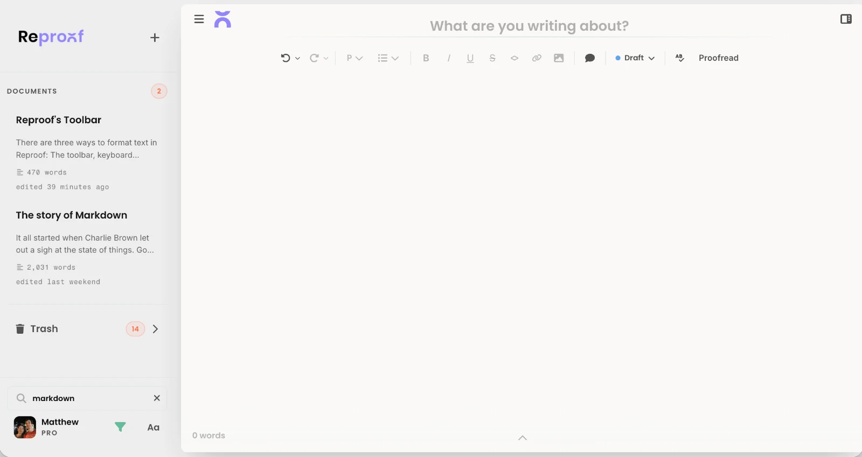Click the edited last weekend text
Screen dimensions: 862x457
[x=58, y=282]
